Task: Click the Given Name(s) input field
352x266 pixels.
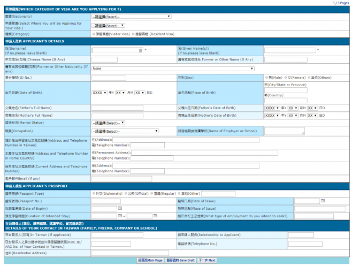Action: click(289, 50)
